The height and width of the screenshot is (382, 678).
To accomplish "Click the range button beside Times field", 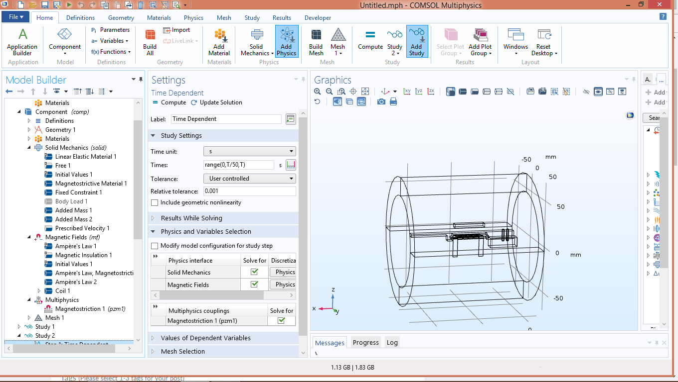I will click(291, 165).
